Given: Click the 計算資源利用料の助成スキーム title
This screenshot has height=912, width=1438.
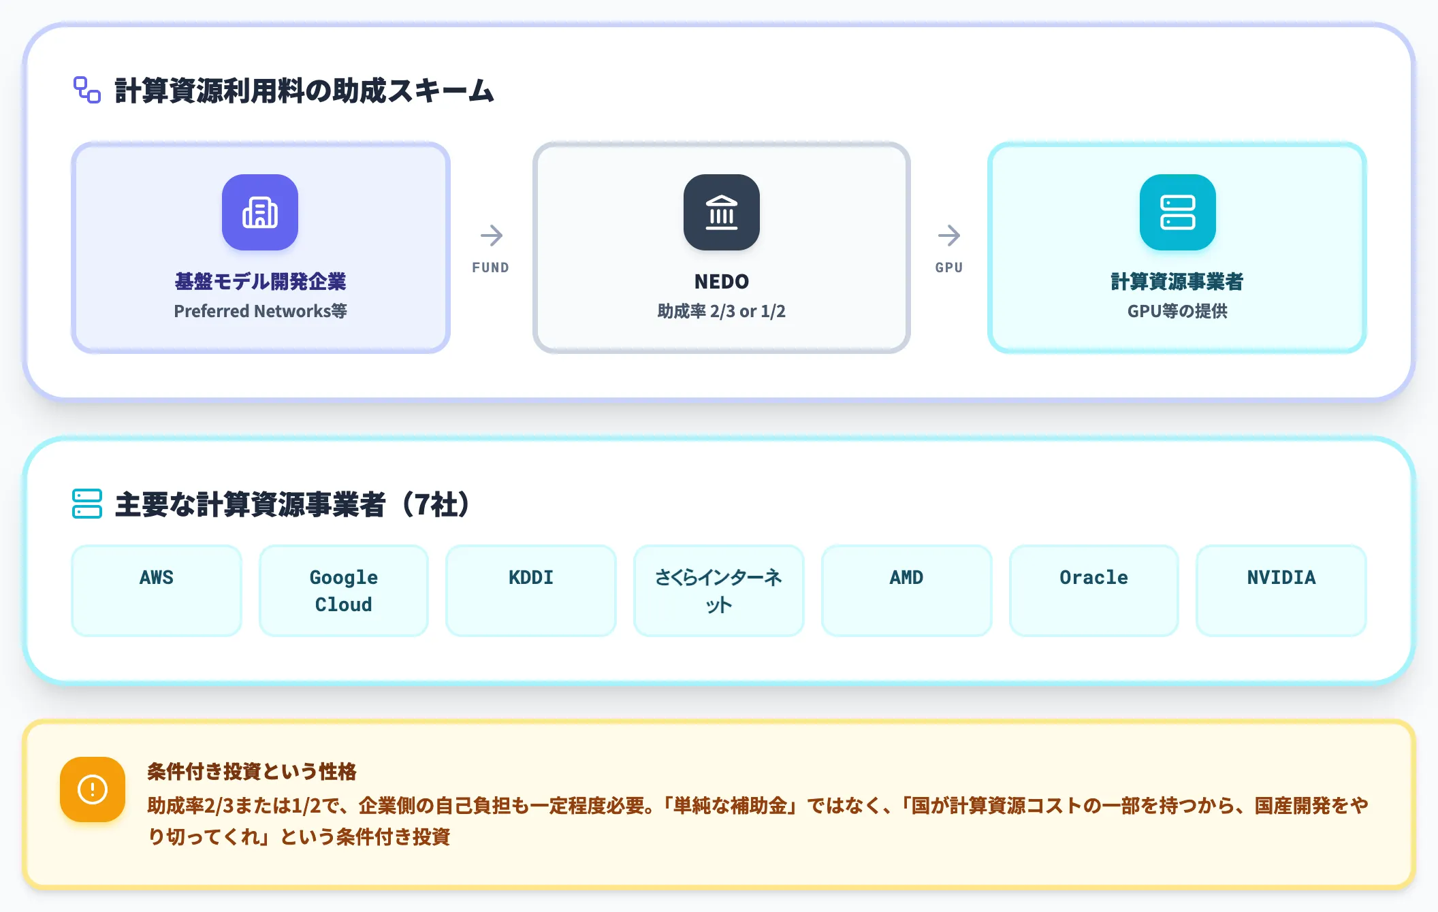Looking at the screenshot, I should coord(304,91).
